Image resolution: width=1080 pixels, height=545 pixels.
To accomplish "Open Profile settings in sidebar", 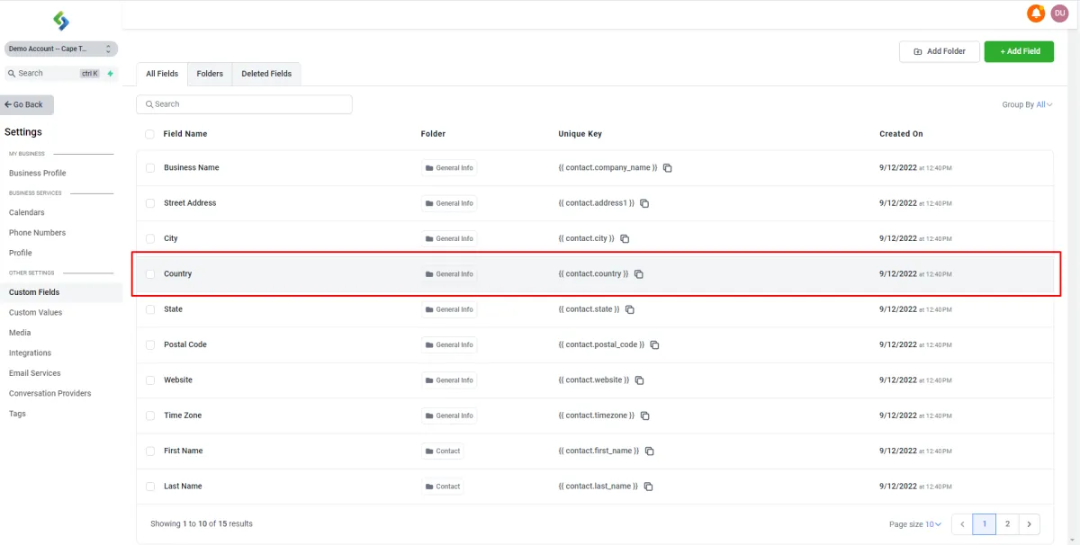I will pyautogui.click(x=21, y=254).
